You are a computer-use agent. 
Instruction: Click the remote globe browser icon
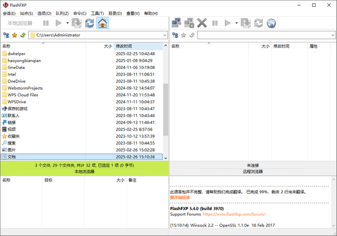pyautogui.click(x=271, y=23)
